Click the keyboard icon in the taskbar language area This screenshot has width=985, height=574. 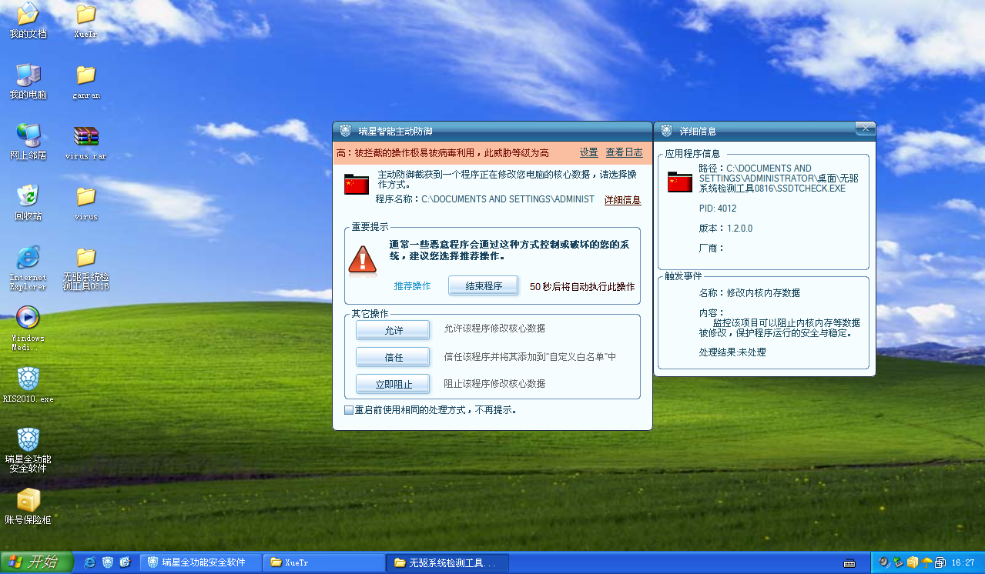[x=849, y=562]
